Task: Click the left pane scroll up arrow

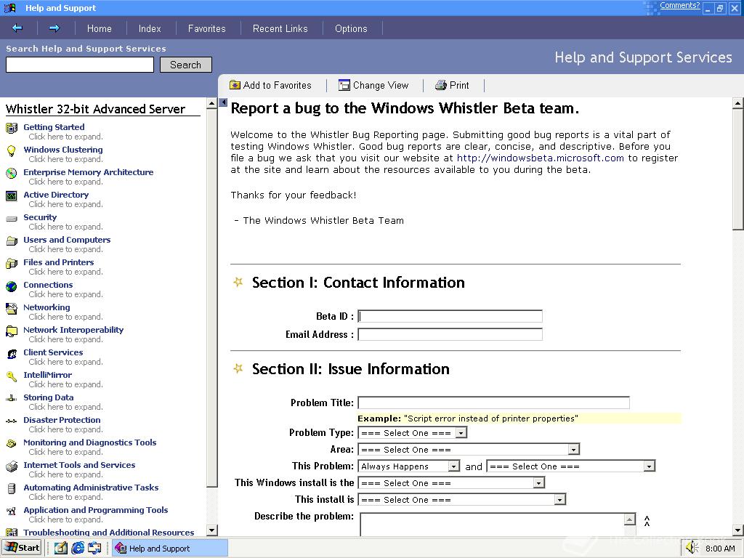Action: [212, 103]
